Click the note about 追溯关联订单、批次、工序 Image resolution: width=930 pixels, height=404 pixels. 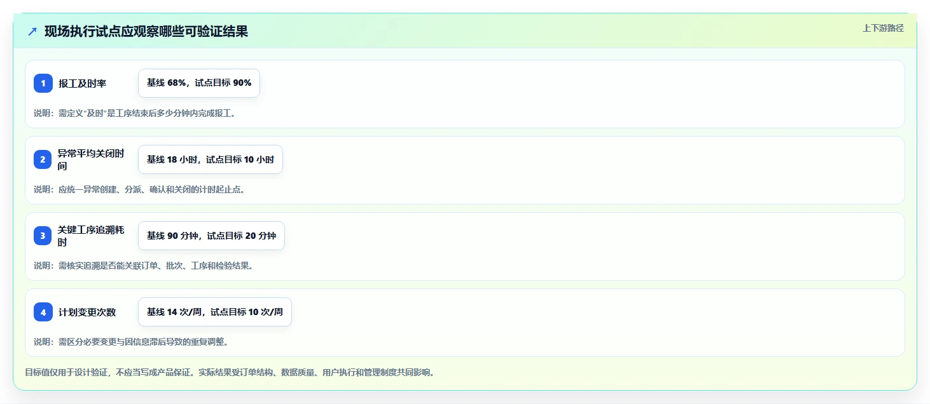tap(144, 266)
